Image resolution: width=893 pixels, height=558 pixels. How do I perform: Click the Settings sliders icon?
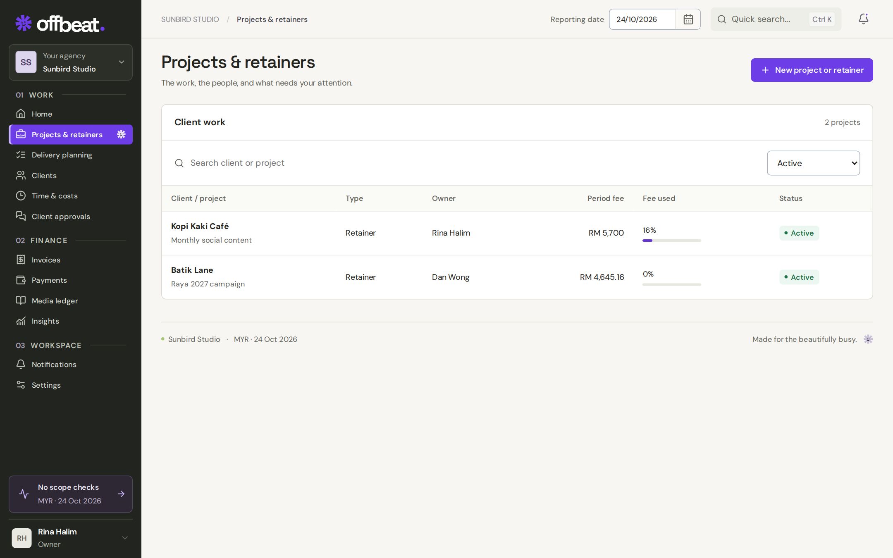tap(21, 385)
